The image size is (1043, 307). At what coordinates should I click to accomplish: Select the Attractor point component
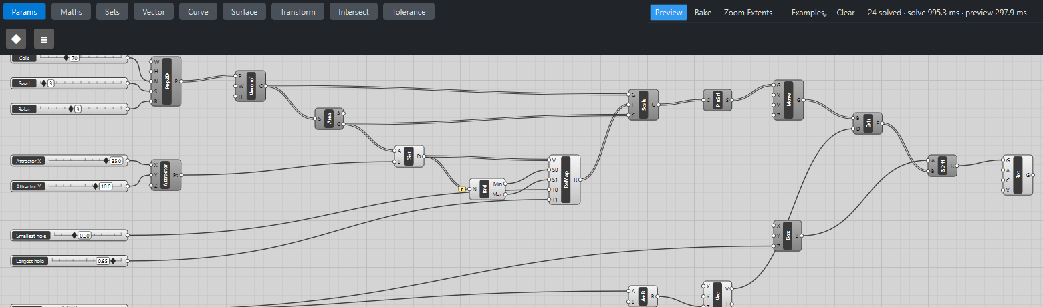tap(166, 175)
